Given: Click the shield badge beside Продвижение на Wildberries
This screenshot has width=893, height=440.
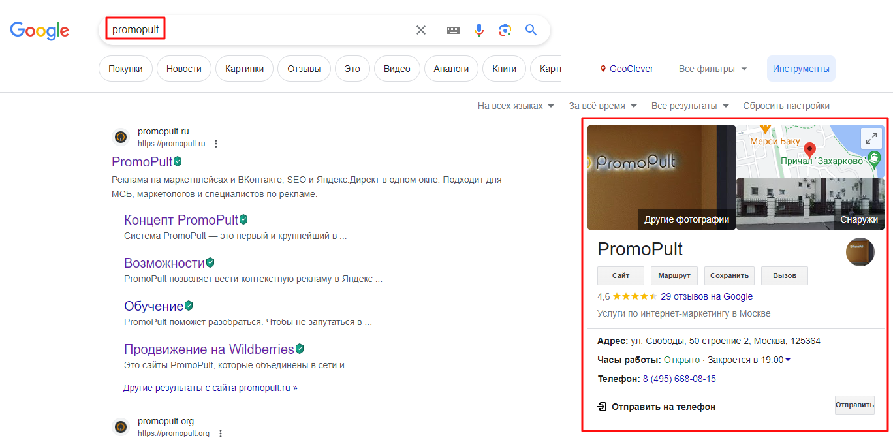Looking at the screenshot, I should (300, 349).
